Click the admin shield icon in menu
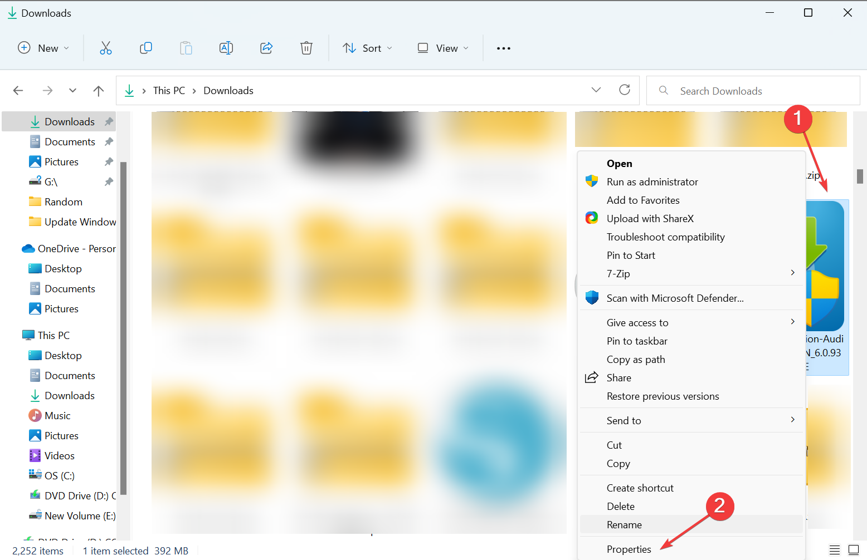Screen dimensions: 867x560 (x=592, y=181)
